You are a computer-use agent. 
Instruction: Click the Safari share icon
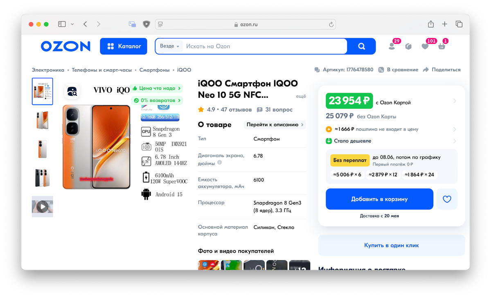(431, 24)
